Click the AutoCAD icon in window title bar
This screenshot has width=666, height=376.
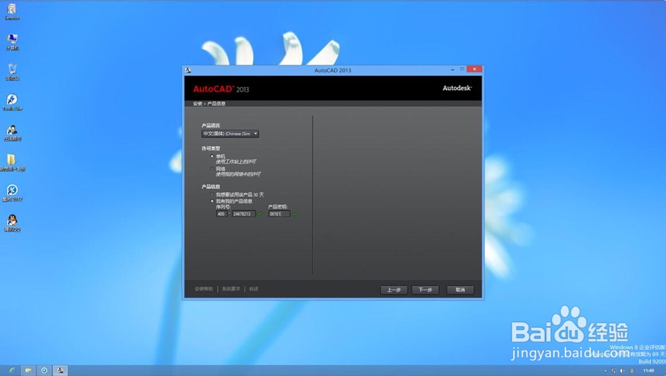point(188,70)
